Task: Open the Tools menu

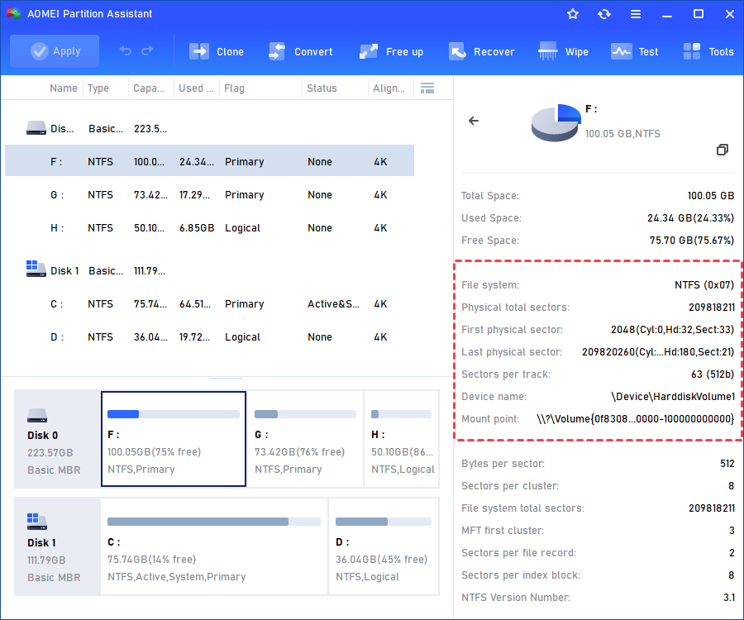Action: point(708,51)
